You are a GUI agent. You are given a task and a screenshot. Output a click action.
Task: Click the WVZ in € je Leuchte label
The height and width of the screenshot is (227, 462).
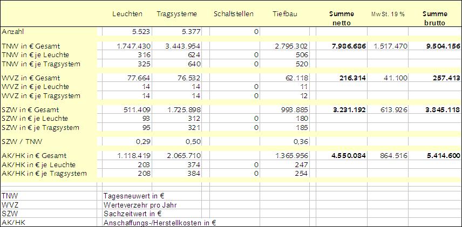coord(36,87)
